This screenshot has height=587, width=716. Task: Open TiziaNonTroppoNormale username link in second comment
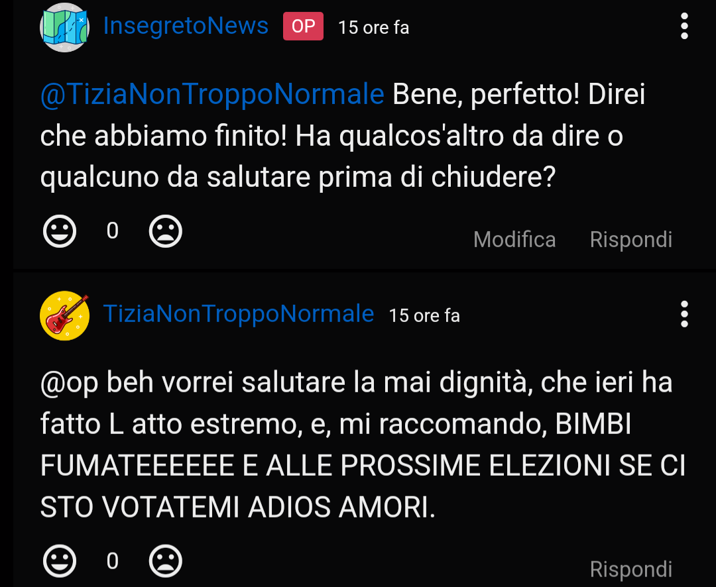point(239,314)
